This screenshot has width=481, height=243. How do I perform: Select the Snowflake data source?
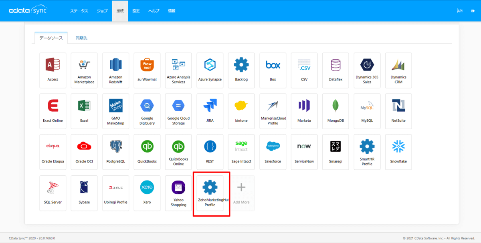click(398, 152)
